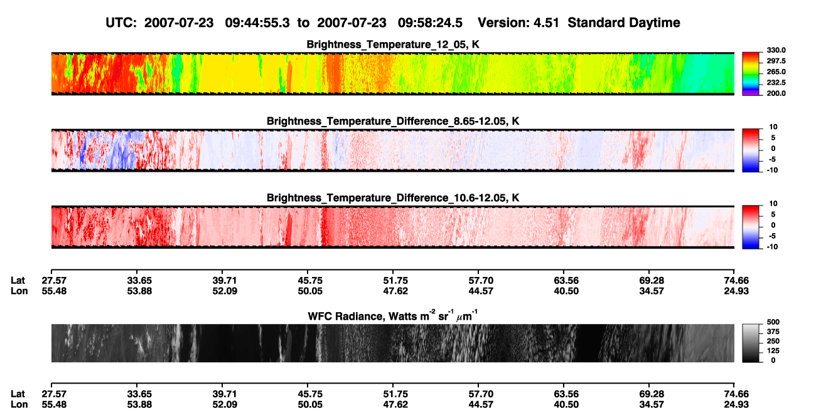Click the end time 09:58:24.5 in the title

click(x=431, y=23)
